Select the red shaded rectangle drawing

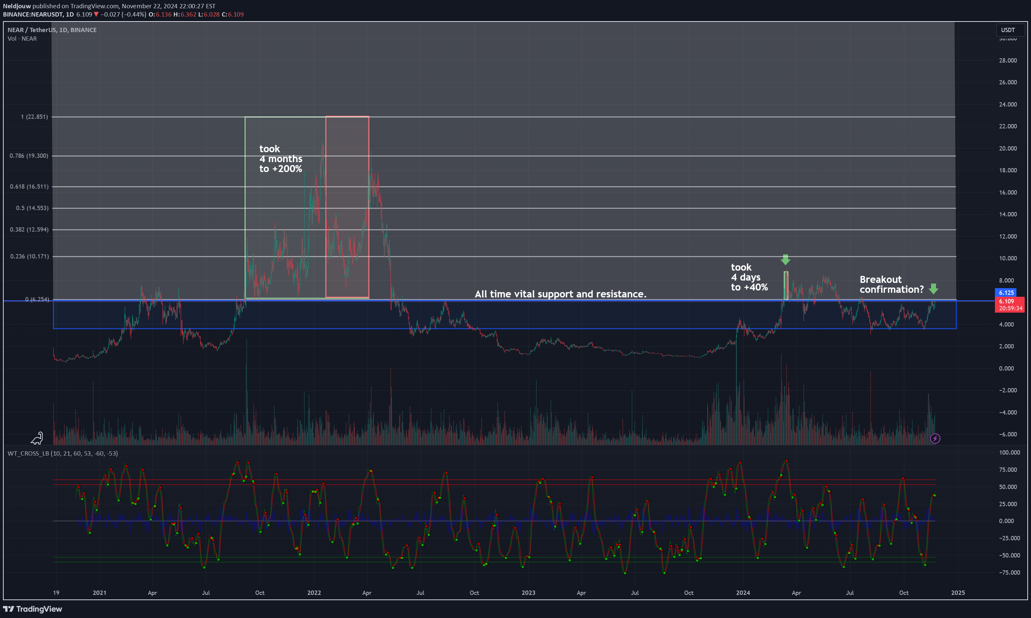[x=347, y=207]
